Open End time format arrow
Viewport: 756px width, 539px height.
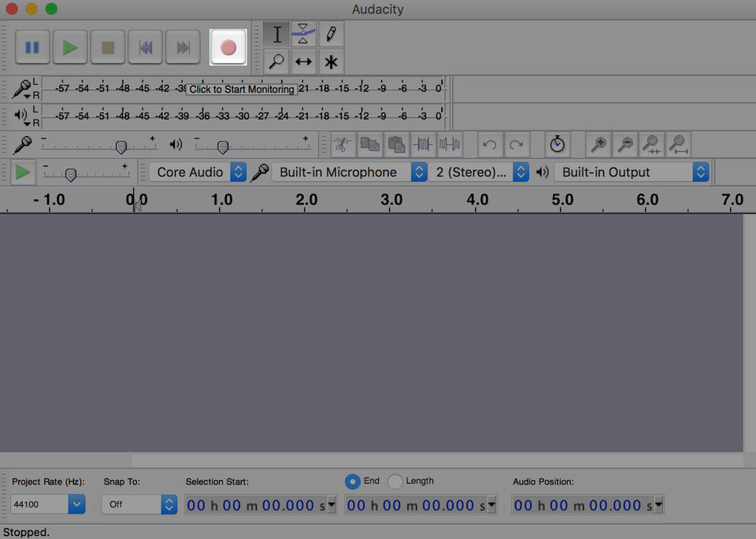pyautogui.click(x=491, y=505)
